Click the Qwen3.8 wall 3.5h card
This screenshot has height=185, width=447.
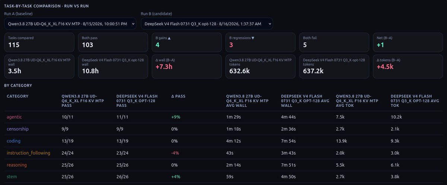coord(39,66)
